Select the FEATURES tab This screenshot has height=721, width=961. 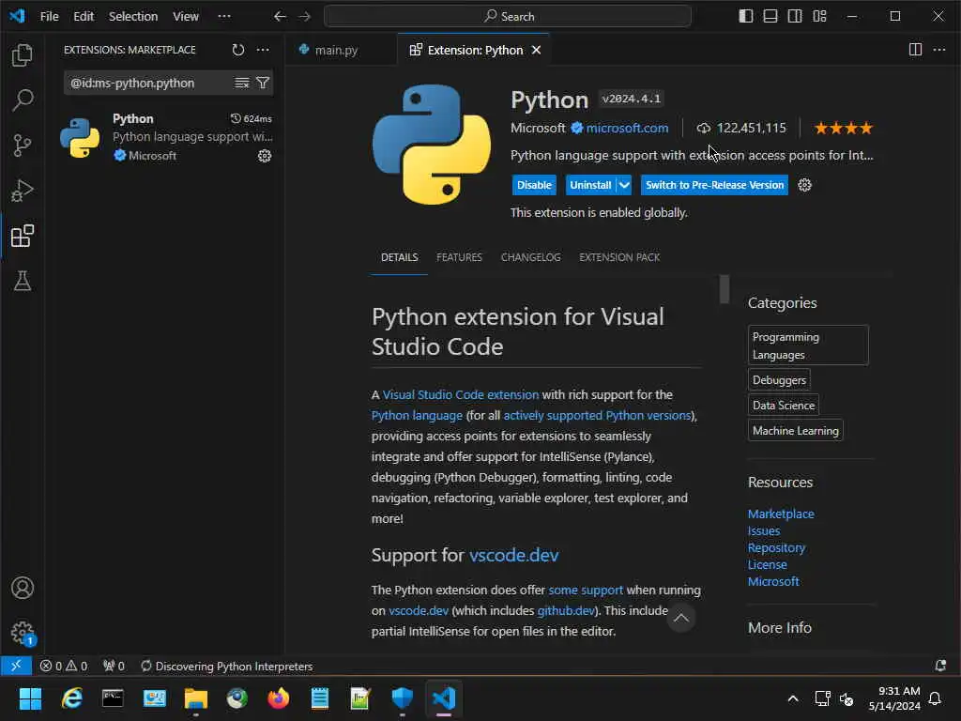point(459,257)
